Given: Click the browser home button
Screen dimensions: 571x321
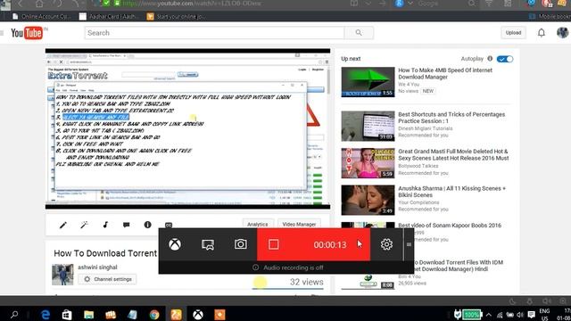Looking at the screenshot, I should pos(39,4).
